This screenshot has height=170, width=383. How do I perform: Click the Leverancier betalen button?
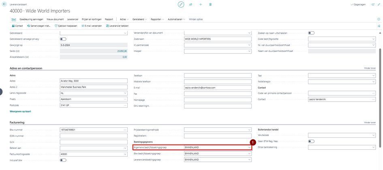[x=117, y=26]
